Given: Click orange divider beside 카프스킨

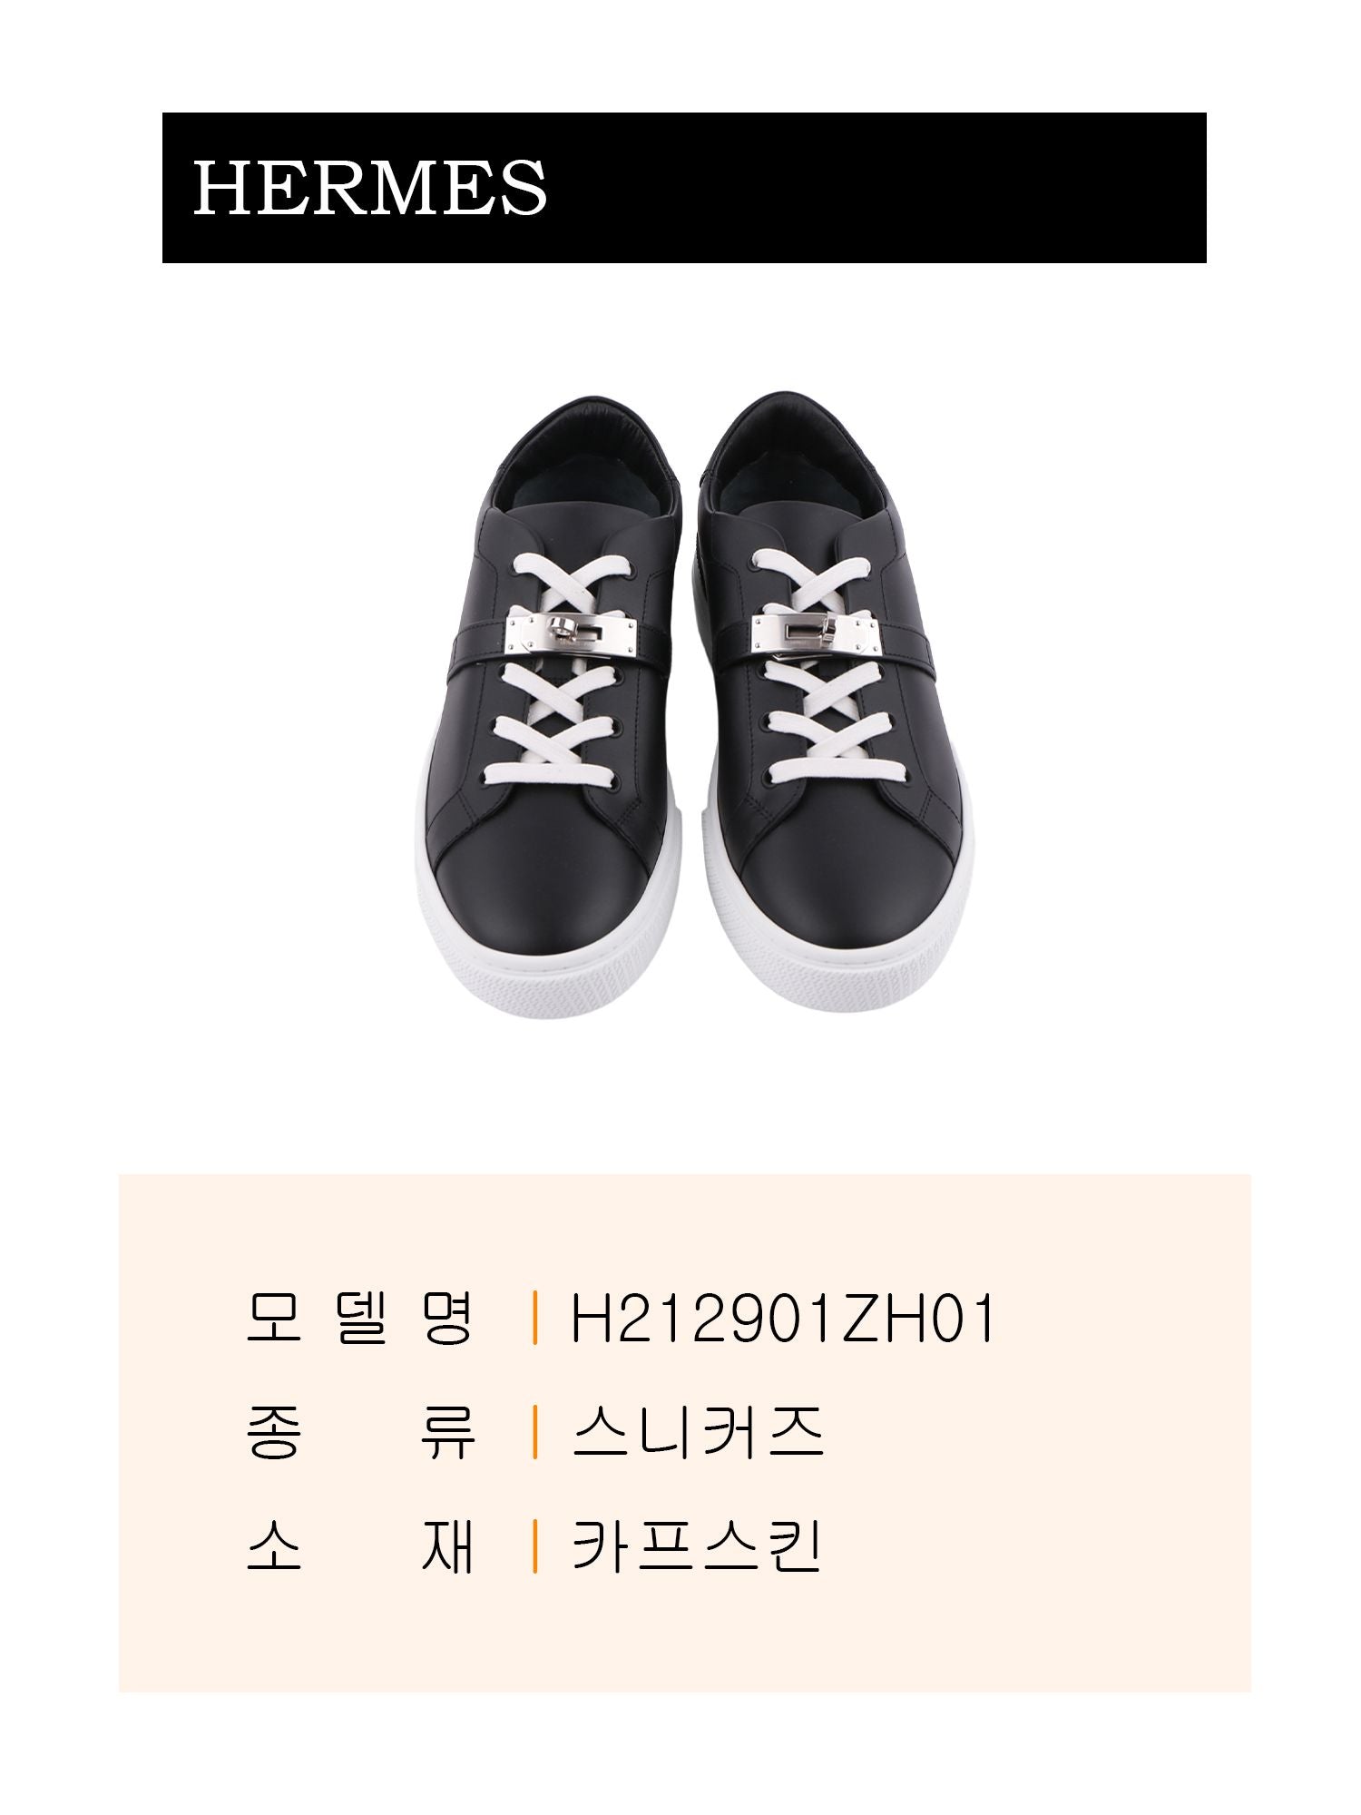Looking at the screenshot, I should coord(536,1545).
